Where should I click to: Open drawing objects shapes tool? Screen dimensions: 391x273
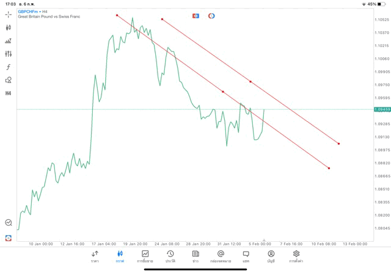click(x=9, y=80)
